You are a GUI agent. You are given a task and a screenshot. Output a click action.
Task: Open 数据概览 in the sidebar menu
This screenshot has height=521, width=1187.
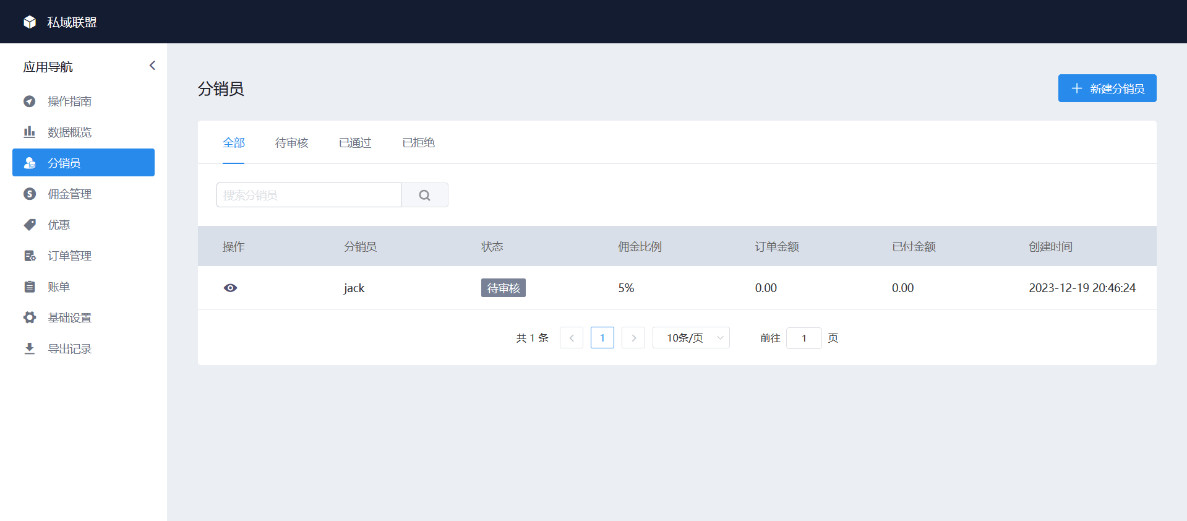[84, 132]
